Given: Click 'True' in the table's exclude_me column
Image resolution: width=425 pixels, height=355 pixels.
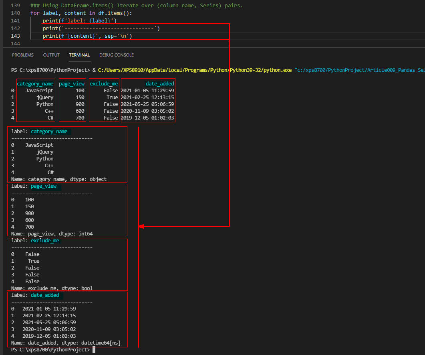Looking at the screenshot, I should (x=112, y=97).
